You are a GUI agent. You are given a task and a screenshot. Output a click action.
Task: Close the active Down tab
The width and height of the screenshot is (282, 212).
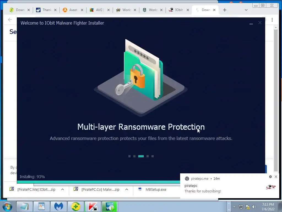click(214, 10)
